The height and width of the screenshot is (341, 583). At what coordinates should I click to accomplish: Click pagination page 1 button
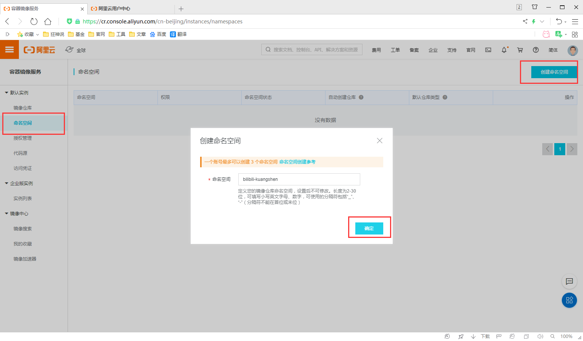point(560,149)
